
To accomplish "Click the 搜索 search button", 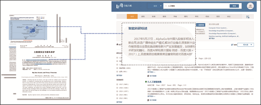I will (234, 6).
